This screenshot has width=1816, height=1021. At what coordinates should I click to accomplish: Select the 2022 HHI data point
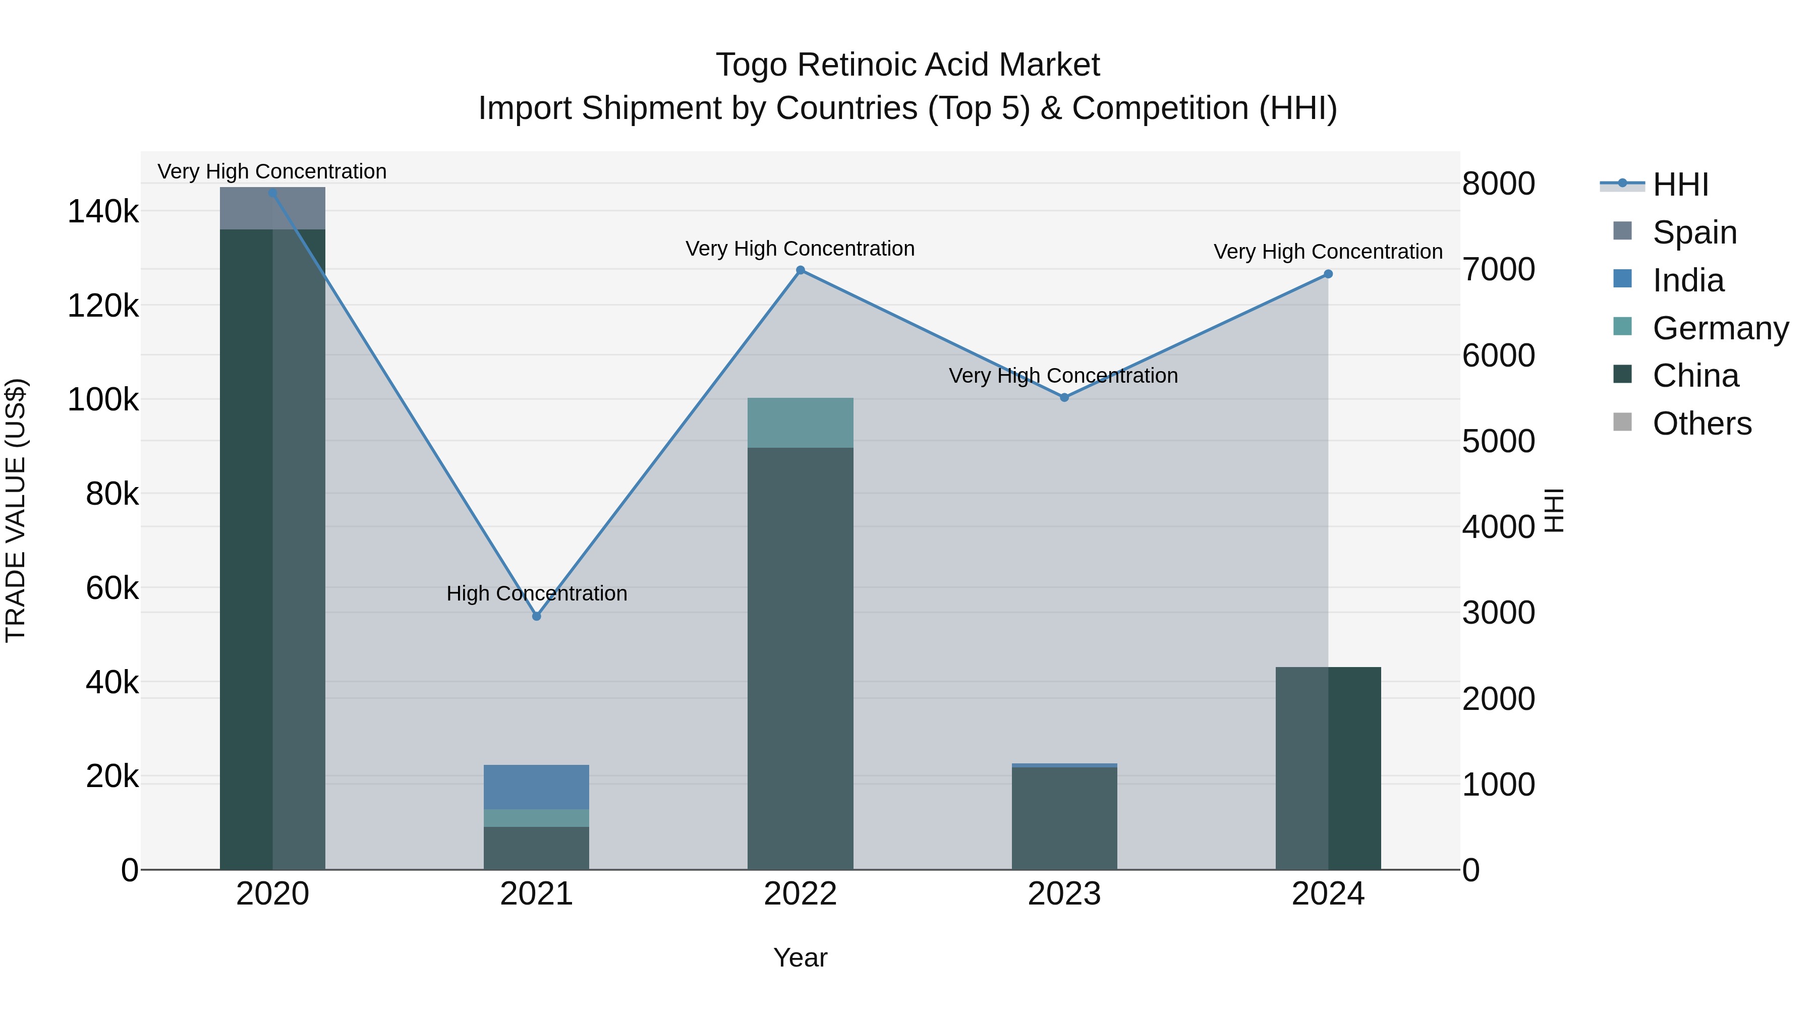(800, 271)
